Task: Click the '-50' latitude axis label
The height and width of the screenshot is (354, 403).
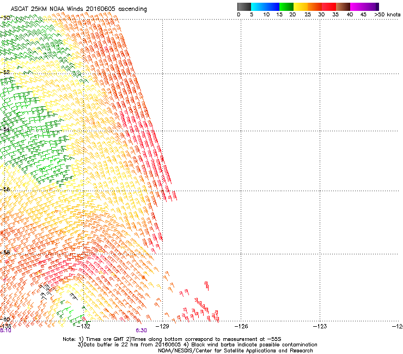Action: point(5,18)
